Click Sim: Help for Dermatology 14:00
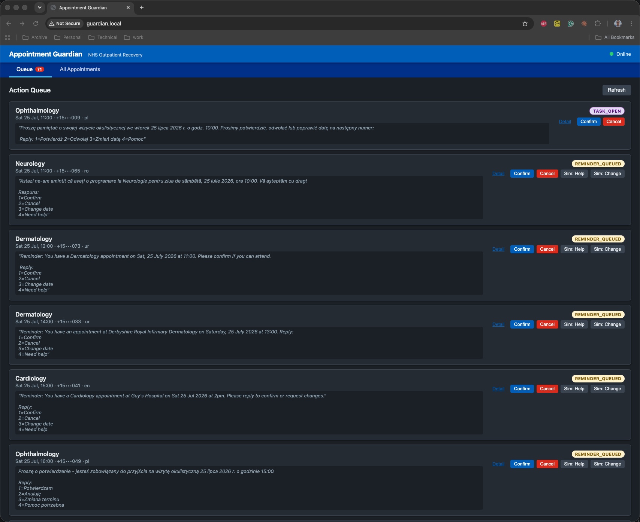Screen dimensions: 640x522 click(574, 324)
